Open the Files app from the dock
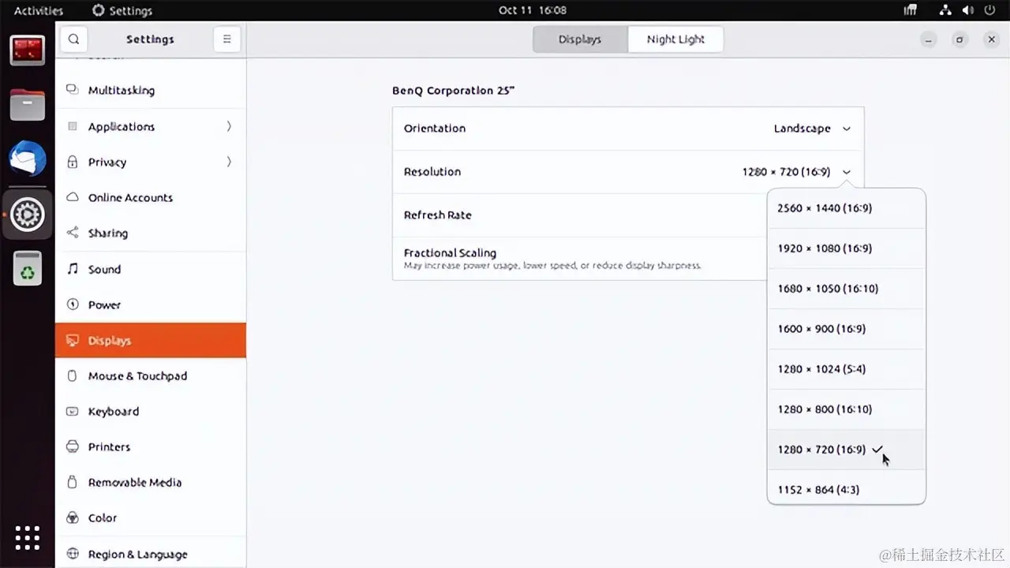 (28, 104)
